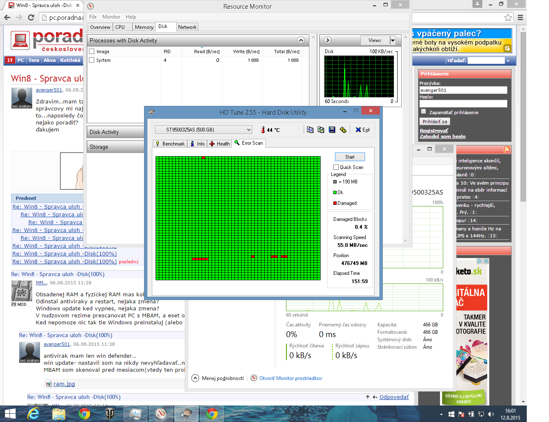Bookmark this page with the star icon
This screenshot has height=422, width=549.
[x=508, y=18]
